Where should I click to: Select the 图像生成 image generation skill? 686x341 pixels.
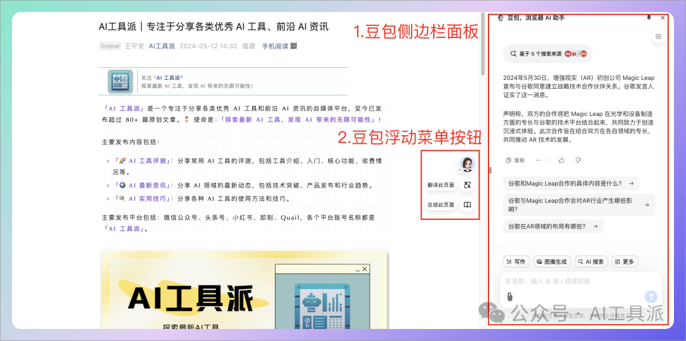[x=552, y=262]
